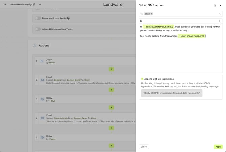Click the contact_preferred_name merge tag
Screen dimensions: 226x152
(x=159, y=26)
